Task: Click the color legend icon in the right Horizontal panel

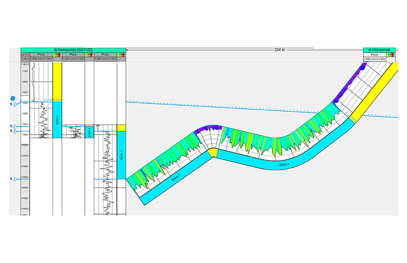Action: pyautogui.click(x=391, y=54)
